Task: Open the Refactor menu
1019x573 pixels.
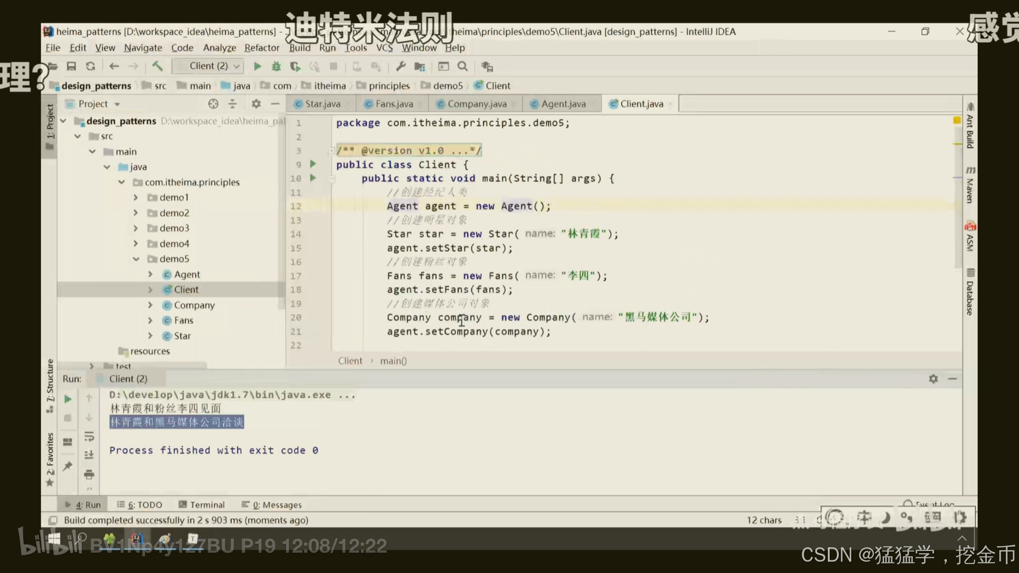Action: click(261, 48)
